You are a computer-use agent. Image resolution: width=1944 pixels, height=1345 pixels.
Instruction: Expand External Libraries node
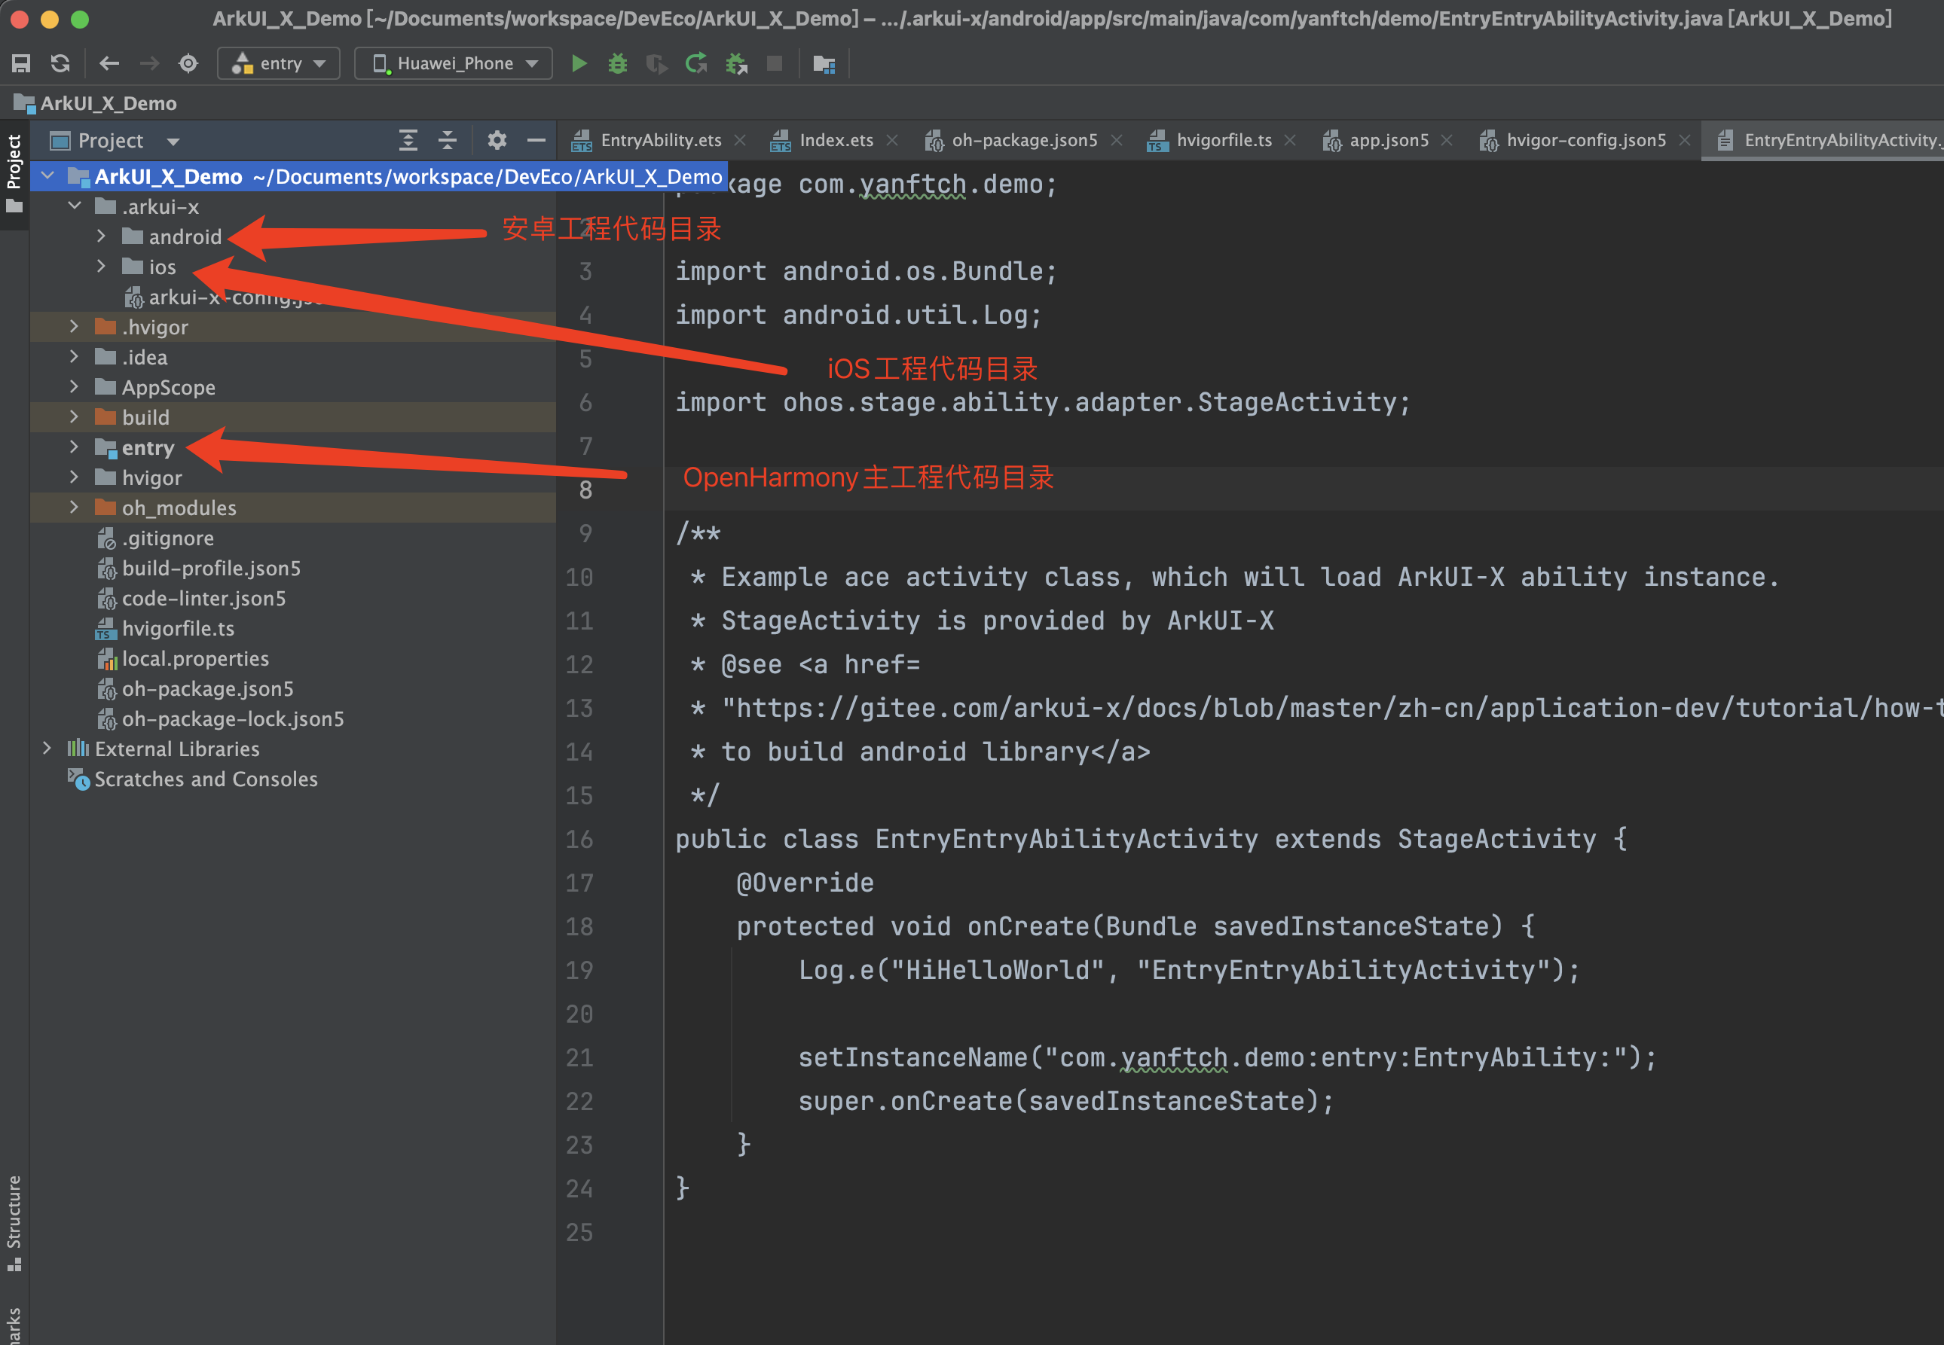(47, 749)
